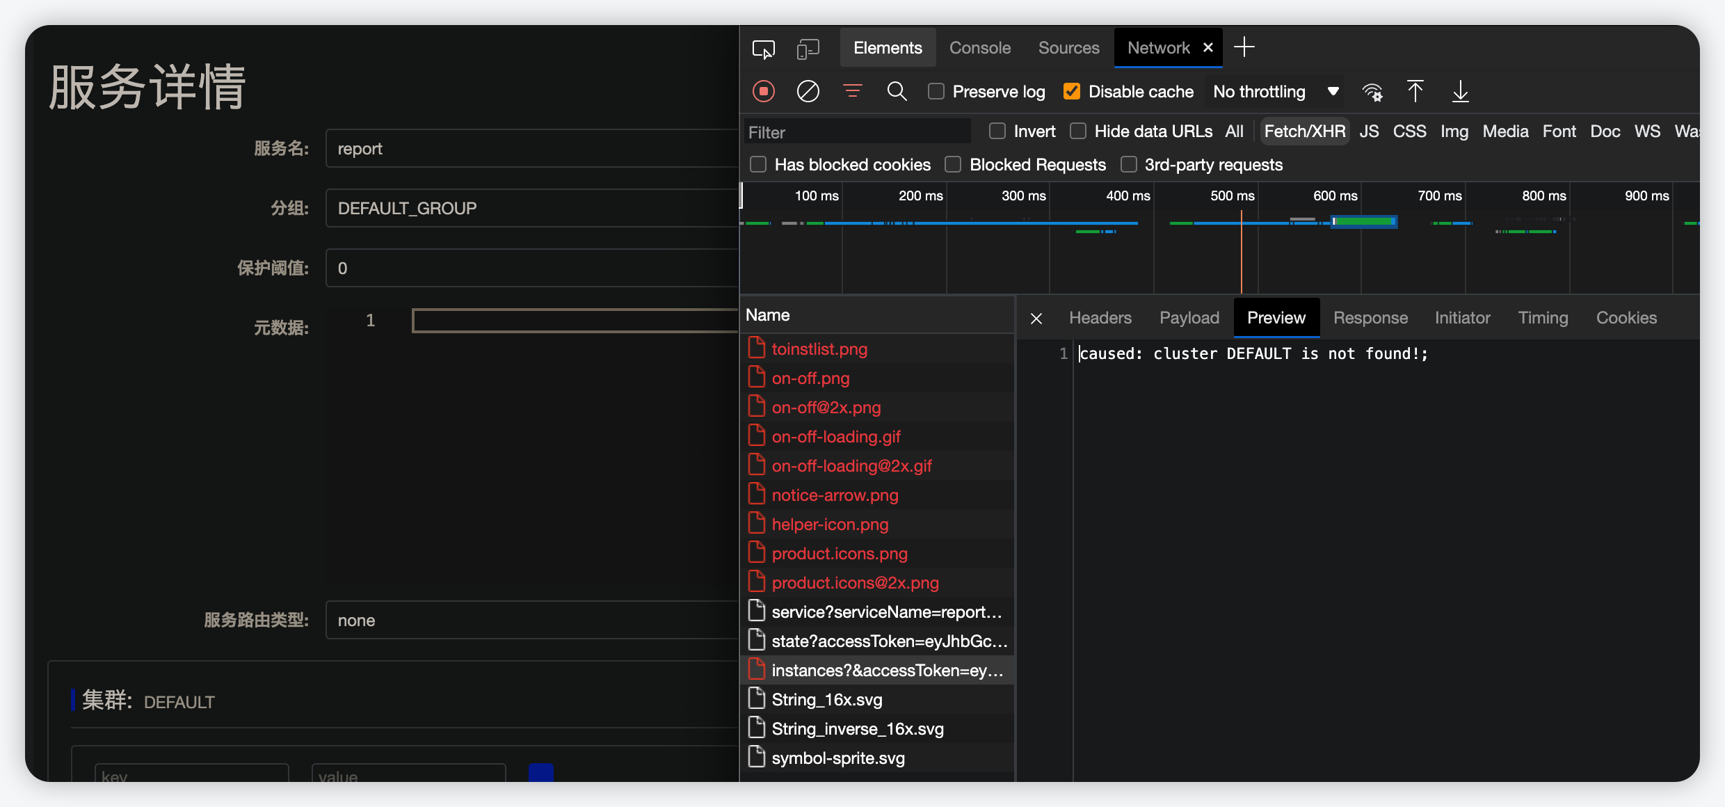1725x807 pixels.
Task: Sort requests by Name column header
Action: [x=876, y=315]
